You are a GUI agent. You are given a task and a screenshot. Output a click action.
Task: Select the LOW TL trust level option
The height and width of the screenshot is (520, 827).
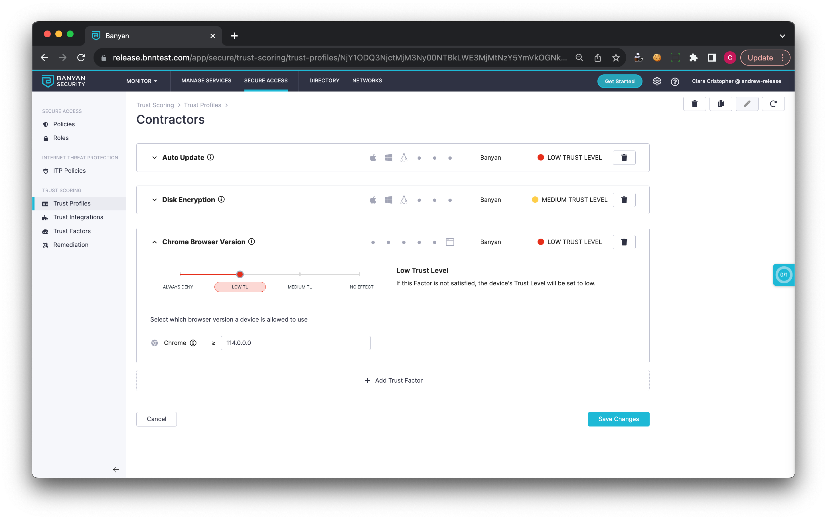(x=240, y=287)
